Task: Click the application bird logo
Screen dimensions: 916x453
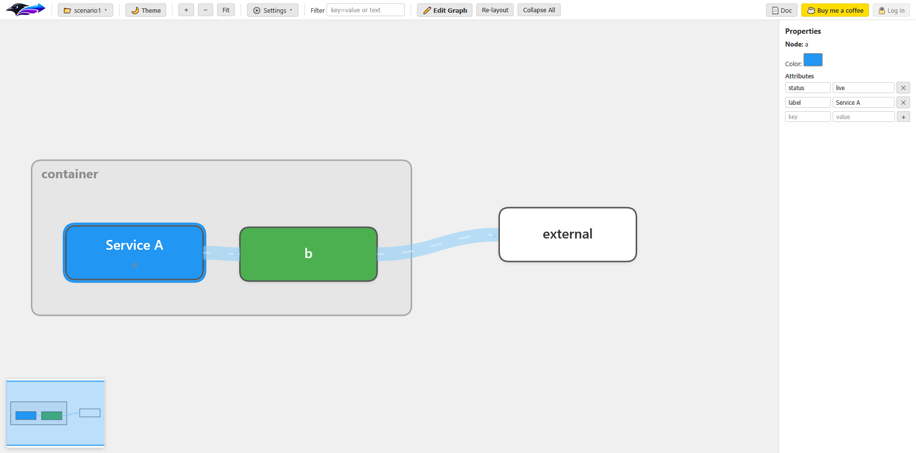Action: click(25, 9)
